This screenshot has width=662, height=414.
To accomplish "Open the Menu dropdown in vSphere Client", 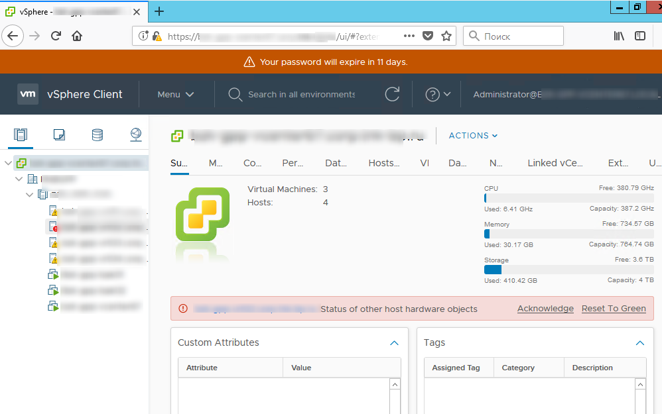I will coord(175,95).
